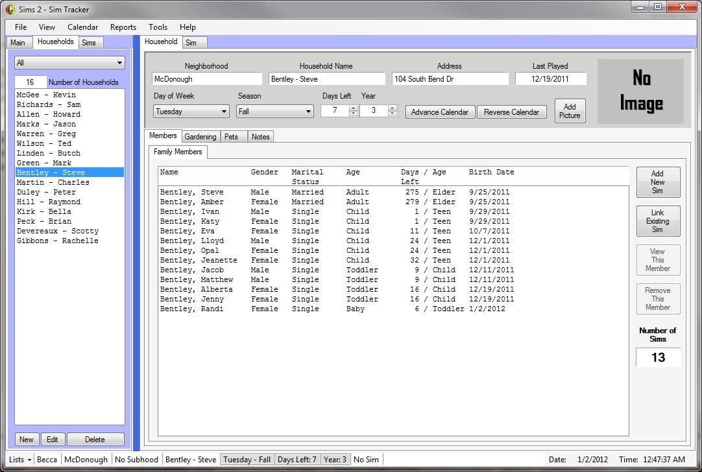
Task: Decrease the Days Left value
Action: tap(353, 113)
